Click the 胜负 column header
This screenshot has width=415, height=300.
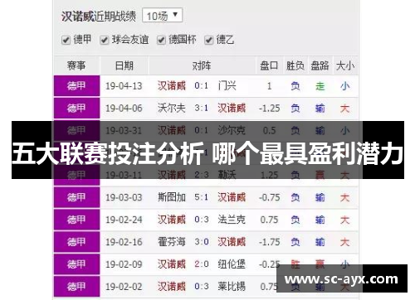[x=295, y=65]
